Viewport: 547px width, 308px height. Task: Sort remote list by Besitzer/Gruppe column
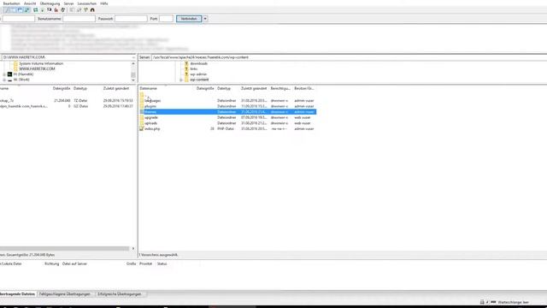click(x=304, y=89)
